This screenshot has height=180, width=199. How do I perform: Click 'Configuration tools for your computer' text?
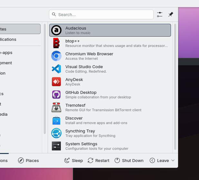coord(97,148)
